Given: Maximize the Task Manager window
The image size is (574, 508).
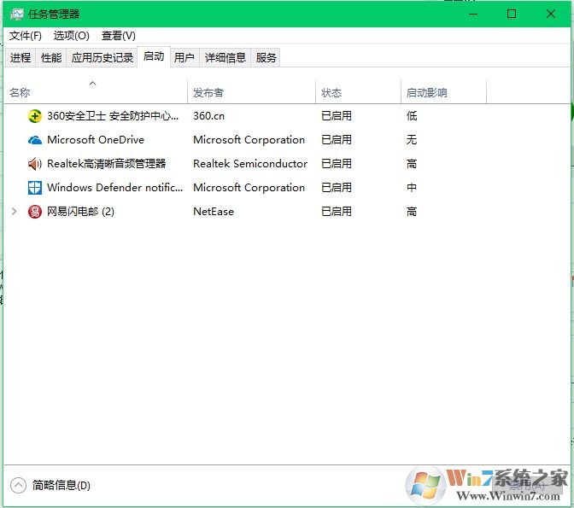Looking at the screenshot, I should click(512, 14).
